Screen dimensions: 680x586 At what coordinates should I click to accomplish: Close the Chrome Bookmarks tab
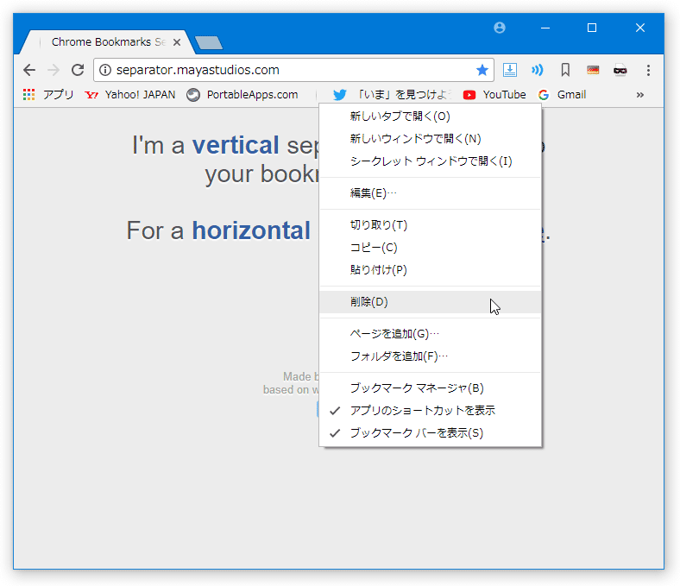177,42
